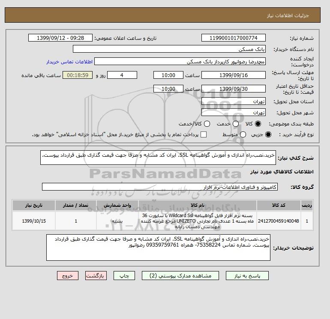Image resolution: width=330 pixels, height=319 pixels.
Task: Click the نام کالا column header
Action: 198,205
